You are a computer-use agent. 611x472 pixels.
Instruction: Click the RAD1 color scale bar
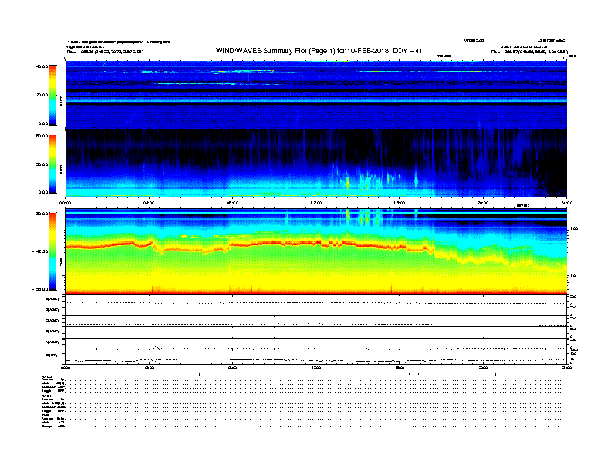52,164
